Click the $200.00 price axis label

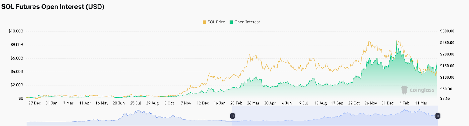(447, 54)
